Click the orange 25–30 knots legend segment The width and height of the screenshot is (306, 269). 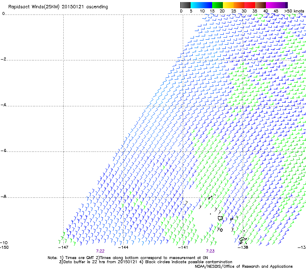(239, 5)
